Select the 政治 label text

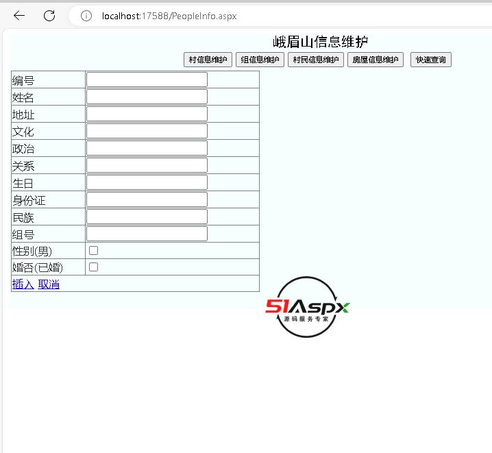(23, 149)
